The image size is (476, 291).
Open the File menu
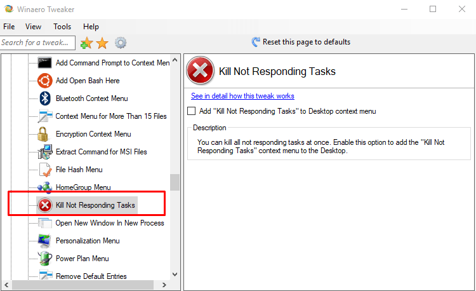(9, 27)
